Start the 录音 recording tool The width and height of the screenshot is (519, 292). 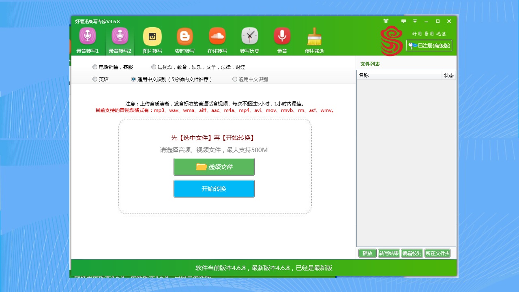[x=282, y=39]
